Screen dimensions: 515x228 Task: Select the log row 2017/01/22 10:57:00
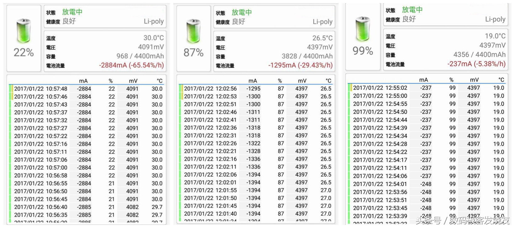[87, 168]
